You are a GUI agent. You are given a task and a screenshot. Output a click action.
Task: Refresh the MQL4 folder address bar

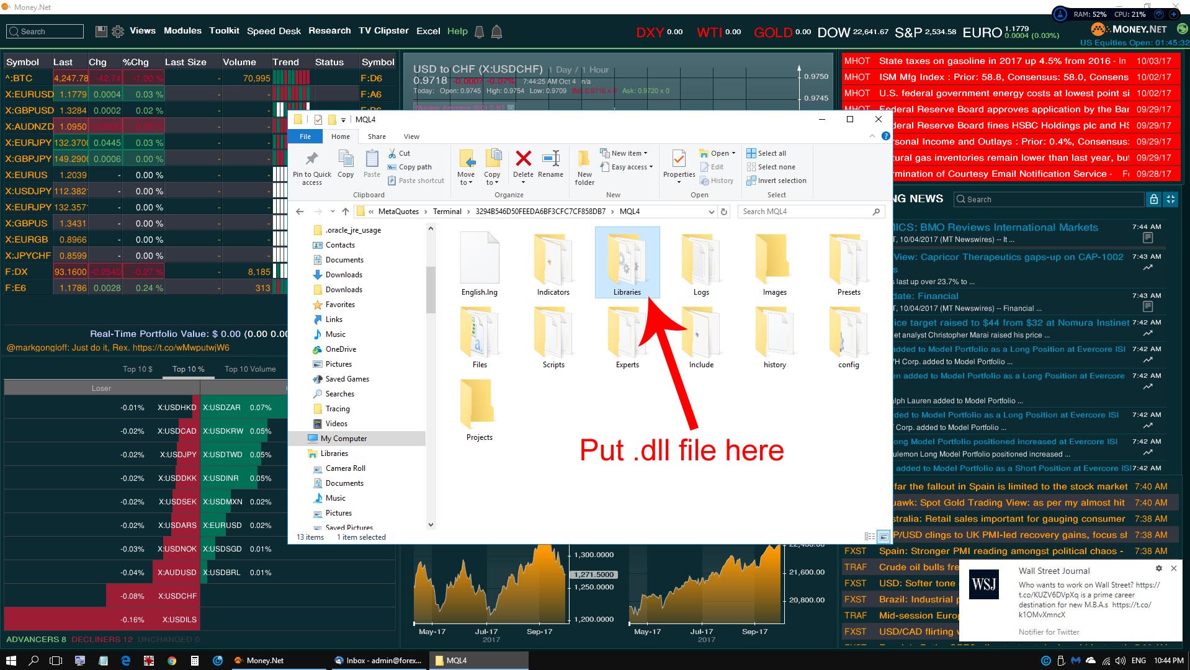pos(724,212)
